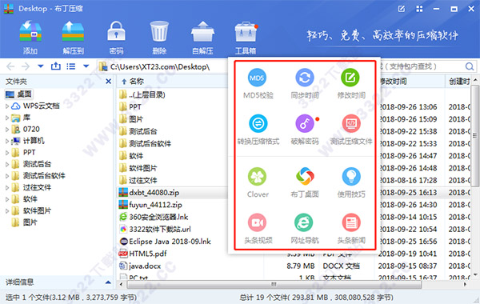Image resolution: width=480 pixels, height=304 pixels.
Task: Click the vertical scrollbar thumb
Action: click(x=475, y=136)
